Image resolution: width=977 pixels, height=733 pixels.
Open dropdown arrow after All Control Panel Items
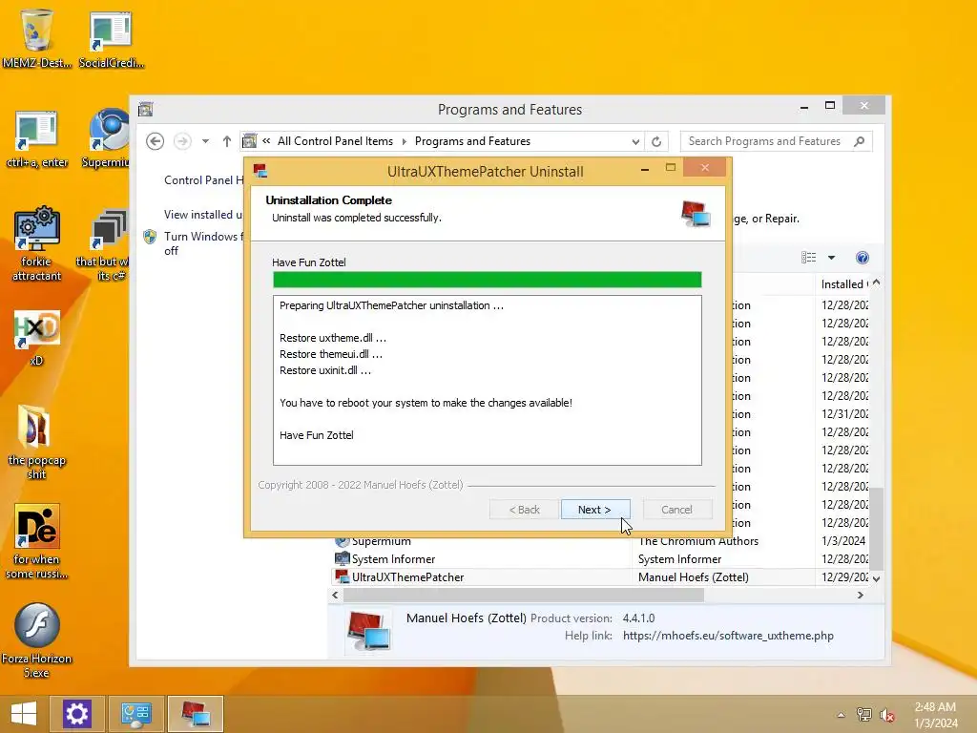pos(405,141)
